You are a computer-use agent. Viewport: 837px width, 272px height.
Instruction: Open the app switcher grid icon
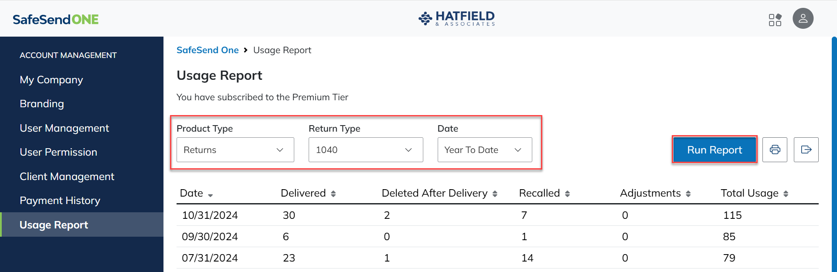tap(775, 20)
